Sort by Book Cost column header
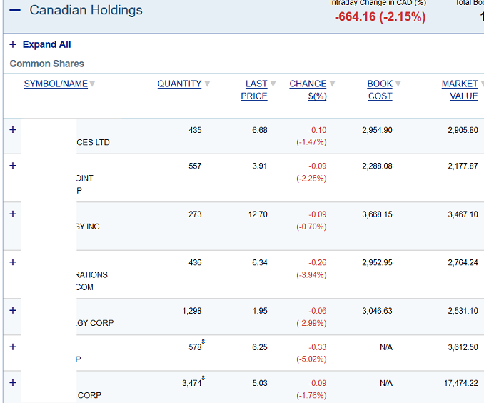The width and height of the screenshot is (484, 403). point(380,90)
